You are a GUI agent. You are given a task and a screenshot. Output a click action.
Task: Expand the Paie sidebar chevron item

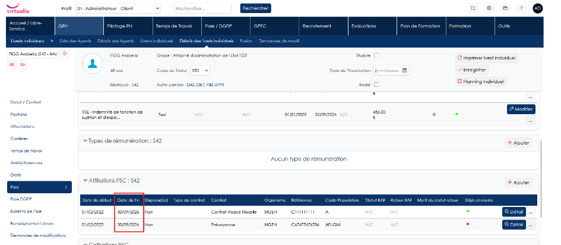tap(39, 187)
